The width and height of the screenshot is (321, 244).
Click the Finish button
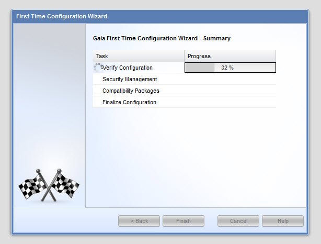click(184, 221)
